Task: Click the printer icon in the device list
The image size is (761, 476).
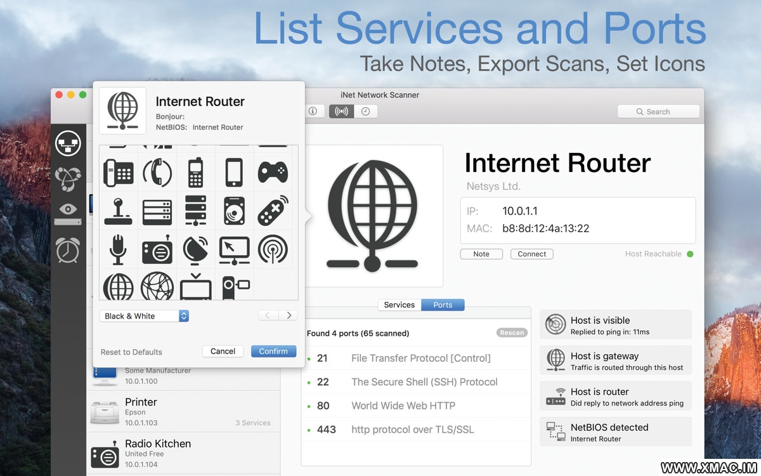Action: [105, 412]
